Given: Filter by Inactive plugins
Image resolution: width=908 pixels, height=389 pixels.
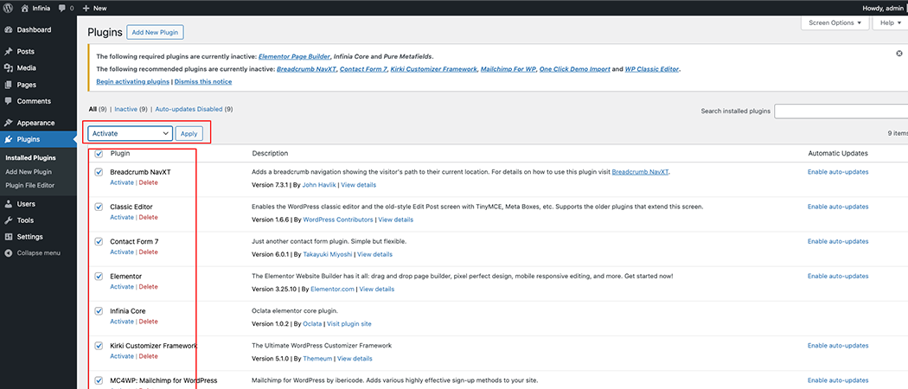Looking at the screenshot, I should 125,109.
